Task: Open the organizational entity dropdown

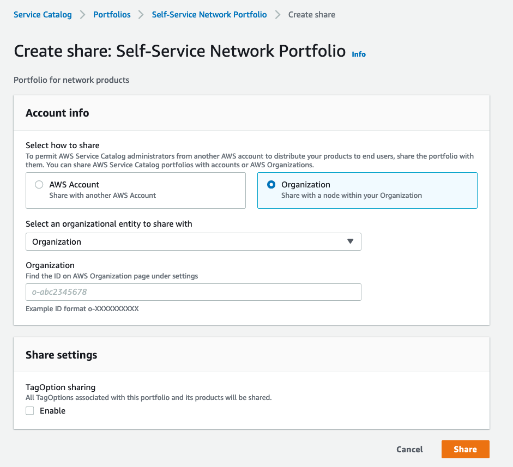Action: pyautogui.click(x=193, y=241)
